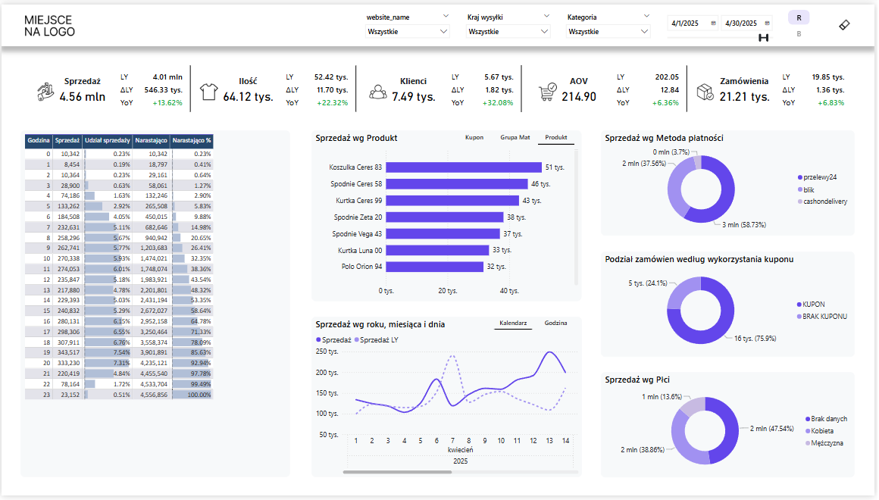Sort table by Udział sprzedaży header
Image resolution: width=879 pixels, height=500 pixels.
[107, 141]
